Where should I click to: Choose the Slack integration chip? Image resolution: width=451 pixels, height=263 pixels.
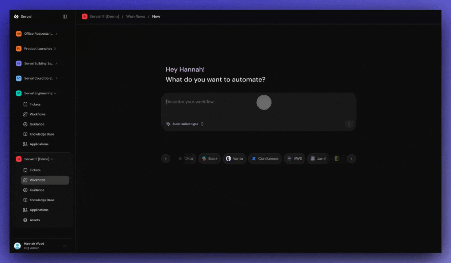[209, 159]
